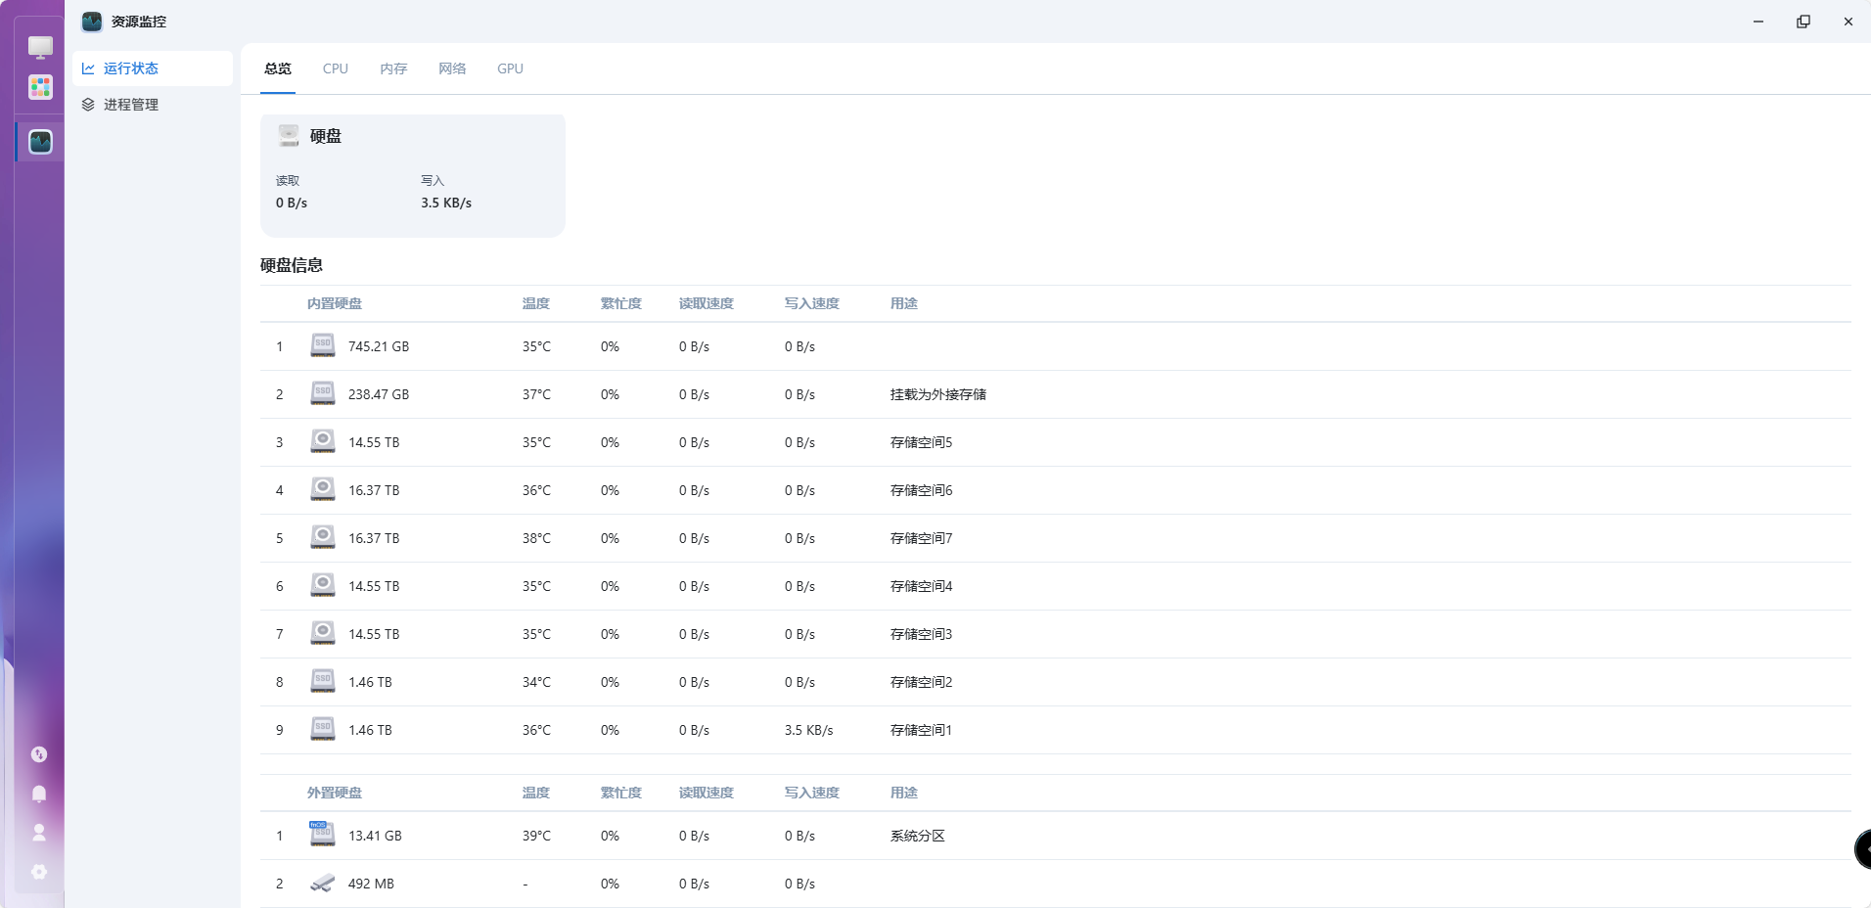1871x908 pixels.
Task: Click the 内置硬盘 column header
Action: (335, 303)
